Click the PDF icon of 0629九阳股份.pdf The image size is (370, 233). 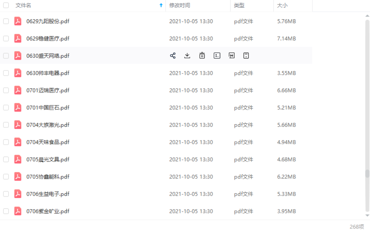click(x=18, y=21)
